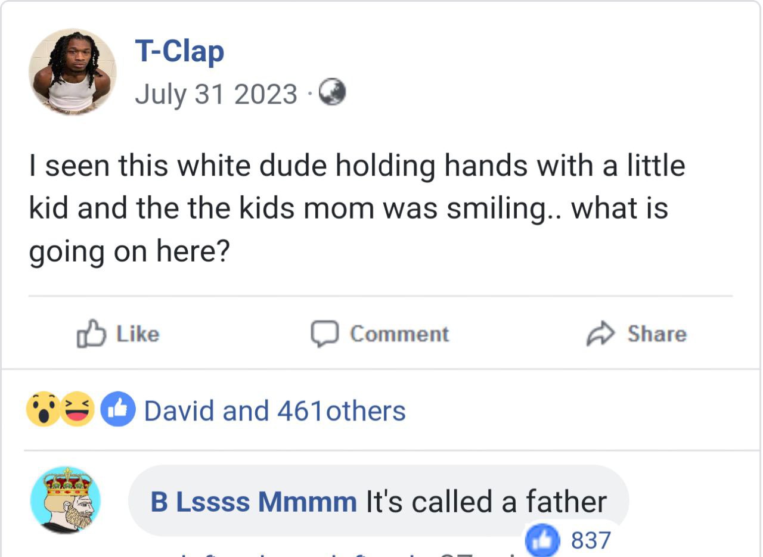Viewport: 763px width, 557px height.
Task: Click the post text about holding hands
Action: tap(356, 209)
